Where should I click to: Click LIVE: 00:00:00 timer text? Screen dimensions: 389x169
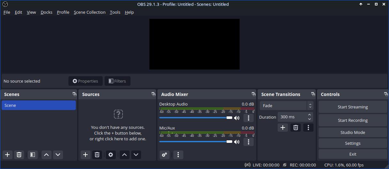[266, 165]
